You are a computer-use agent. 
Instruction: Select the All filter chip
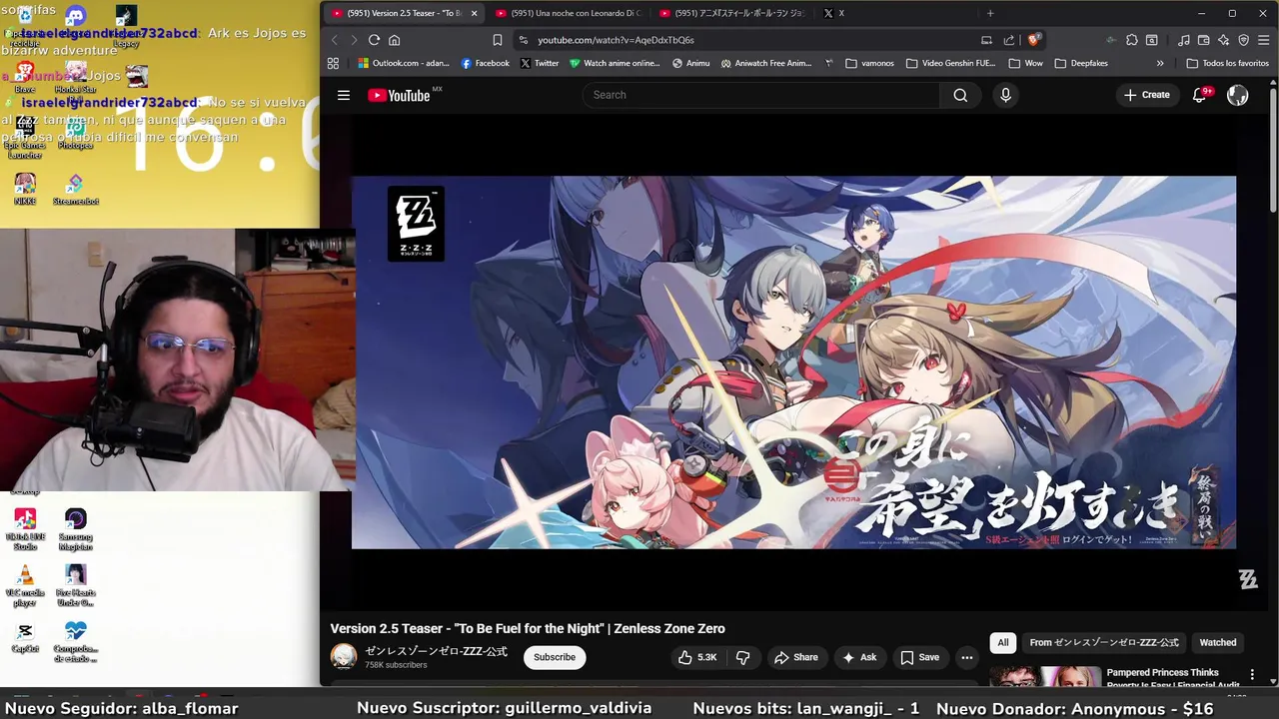1003,642
